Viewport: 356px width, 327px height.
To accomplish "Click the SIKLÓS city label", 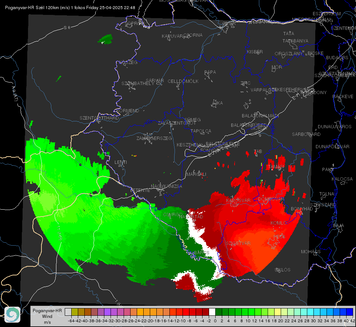I will coord(283,270).
